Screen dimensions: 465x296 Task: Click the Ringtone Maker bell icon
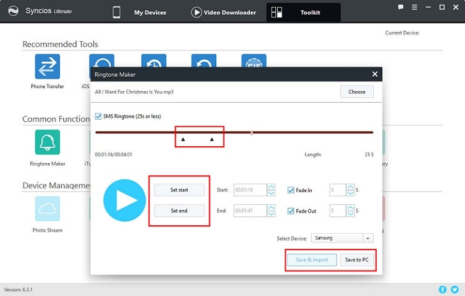[x=47, y=142]
